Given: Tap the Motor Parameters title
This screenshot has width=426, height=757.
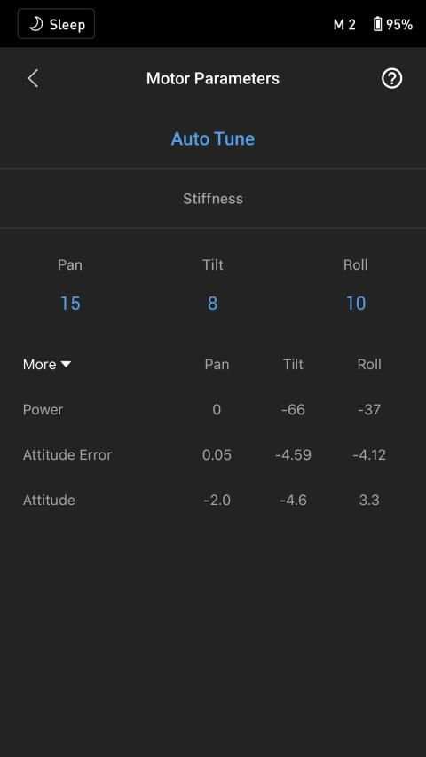Looking at the screenshot, I should coord(212,78).
